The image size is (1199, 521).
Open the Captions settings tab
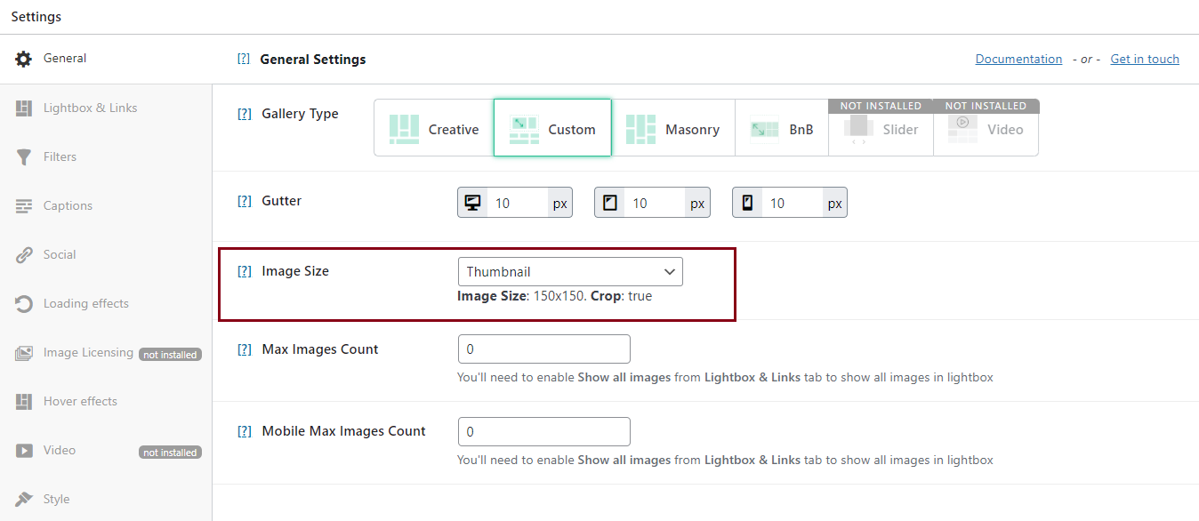[68, 205]
